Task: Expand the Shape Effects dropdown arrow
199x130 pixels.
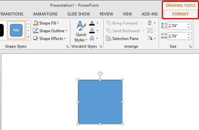Action: [65, 38]
